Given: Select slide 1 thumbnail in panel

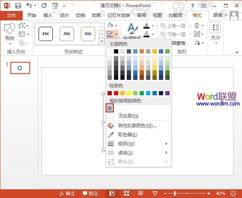Looking at the screenshot, I should [x=20, y=68].
